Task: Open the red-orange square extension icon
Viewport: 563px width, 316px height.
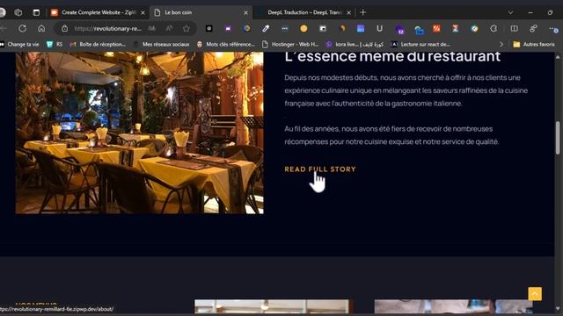Action: tap(436, 29)
